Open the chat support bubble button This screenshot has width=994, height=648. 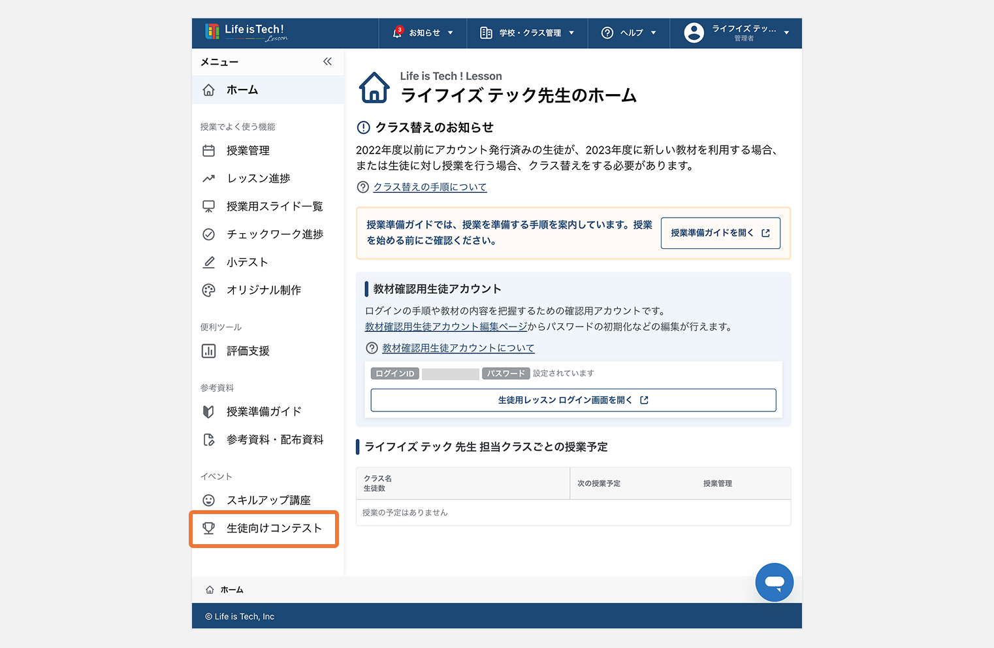(775, 582)
